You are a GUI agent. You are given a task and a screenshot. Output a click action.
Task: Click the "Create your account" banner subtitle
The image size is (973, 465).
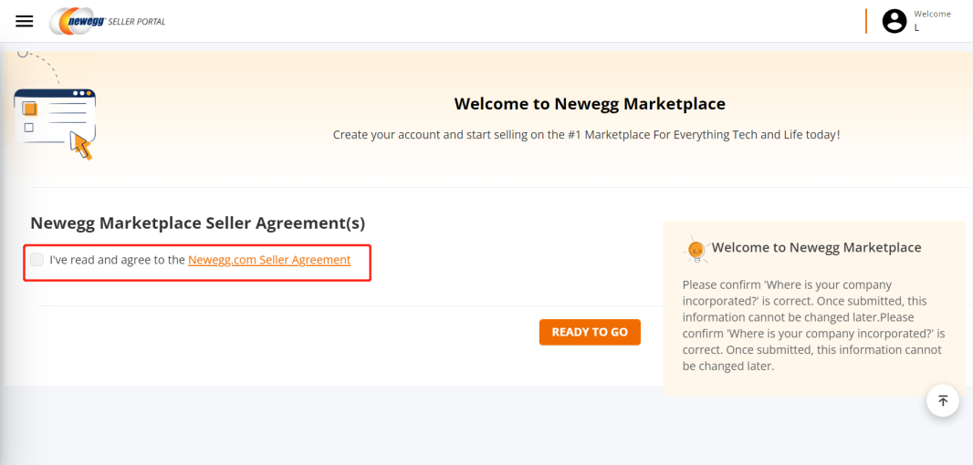click(586, 134)
